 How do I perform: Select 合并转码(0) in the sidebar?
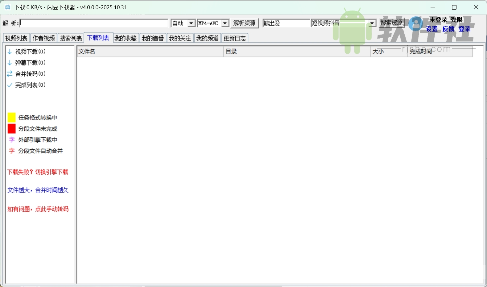[x=31, y=74]
